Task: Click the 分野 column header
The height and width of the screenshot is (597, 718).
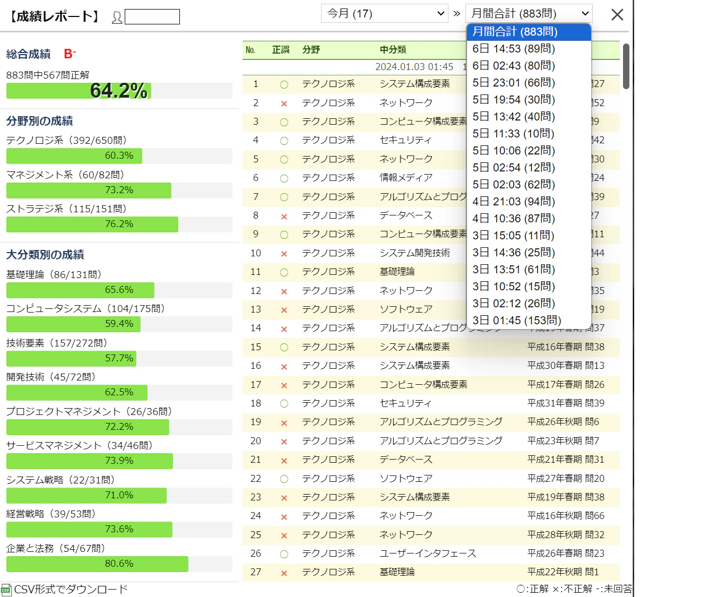Action: tap(312, 50)
